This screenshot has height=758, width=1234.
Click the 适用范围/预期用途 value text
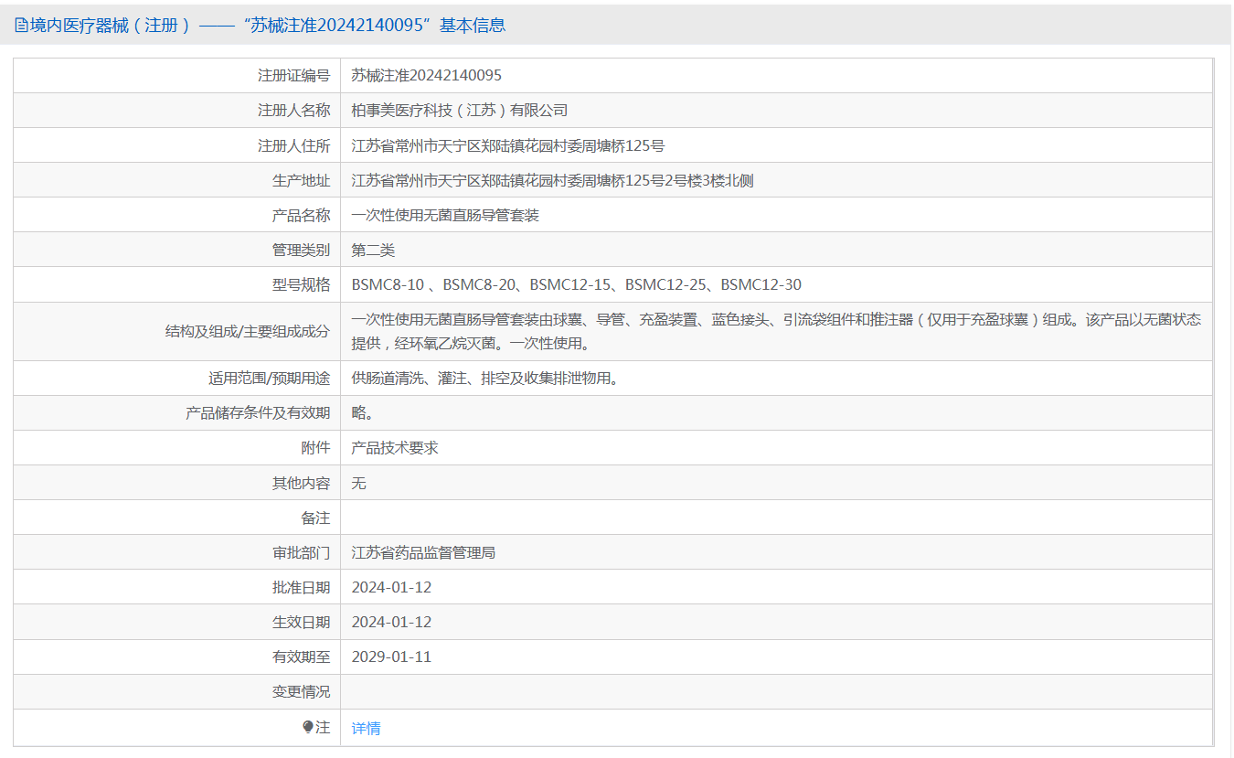pos(484,378)
